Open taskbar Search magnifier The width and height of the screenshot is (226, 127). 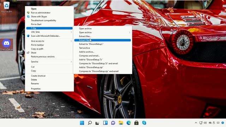pos(90,123)
